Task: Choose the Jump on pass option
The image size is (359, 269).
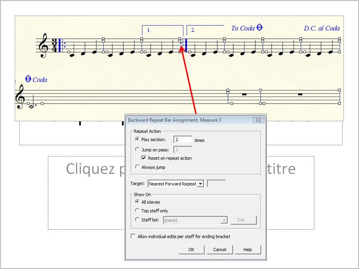Action: pos(137,149)
